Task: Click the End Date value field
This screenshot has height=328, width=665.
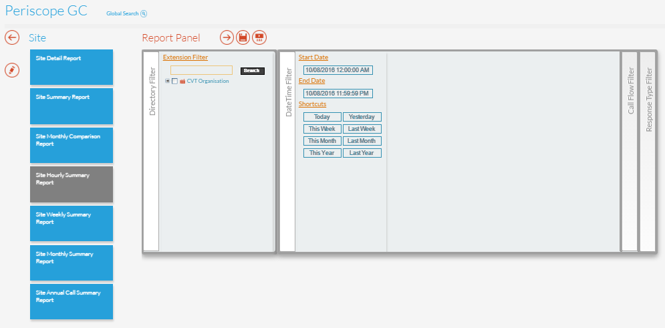Action: point(338,94)
